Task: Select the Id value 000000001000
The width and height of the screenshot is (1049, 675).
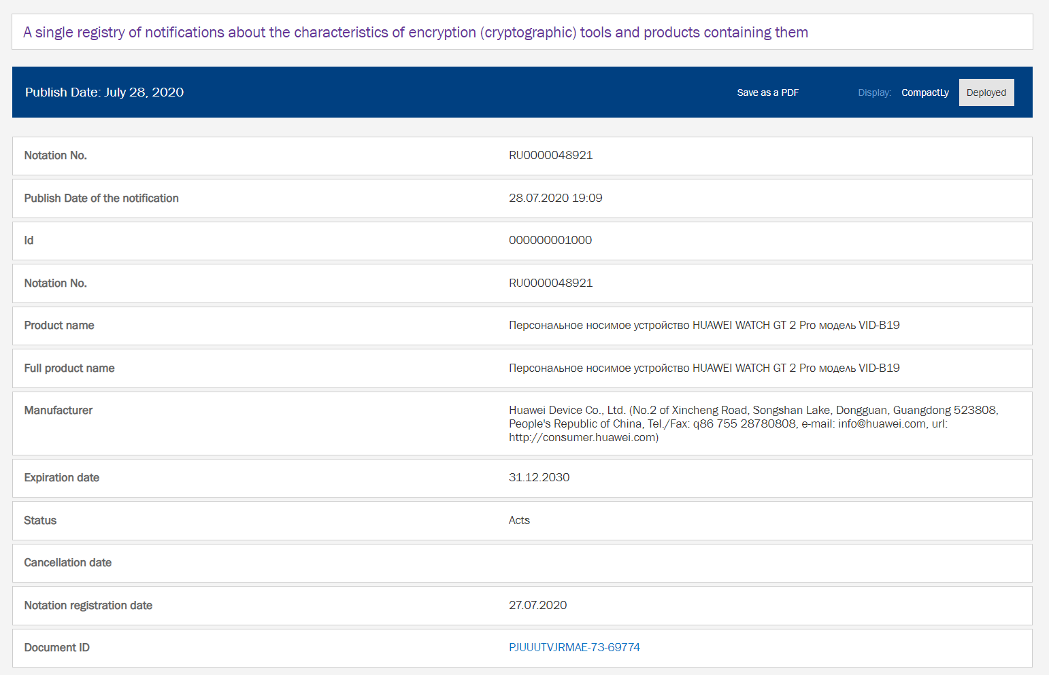Action: (x=550, y=240)
